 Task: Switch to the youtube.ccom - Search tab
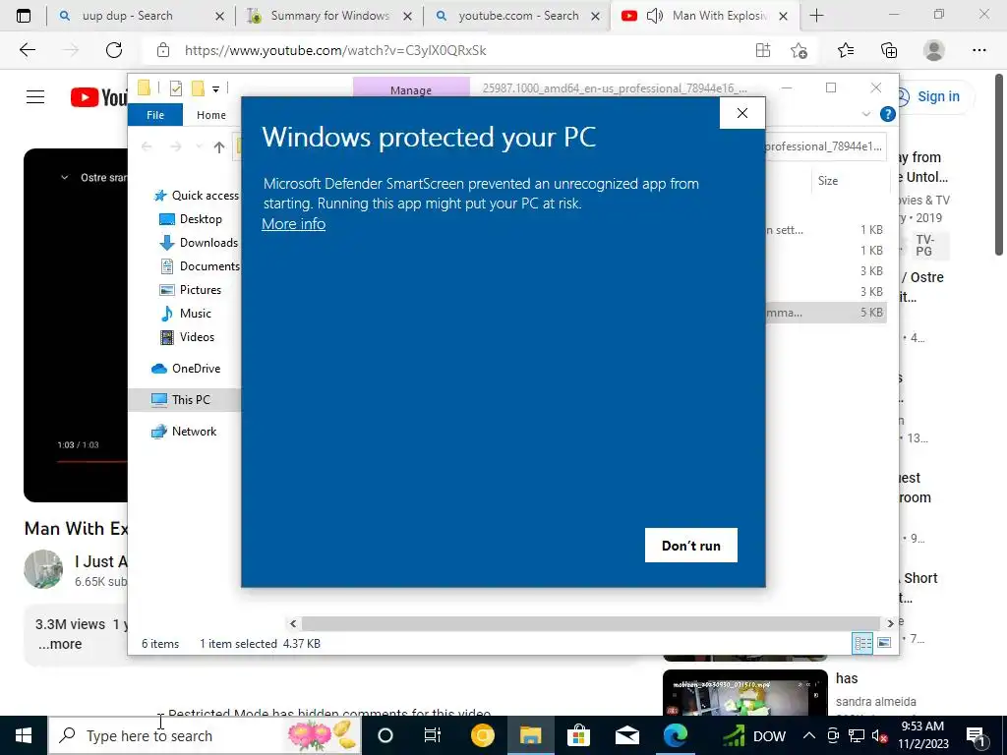[519, 16]
